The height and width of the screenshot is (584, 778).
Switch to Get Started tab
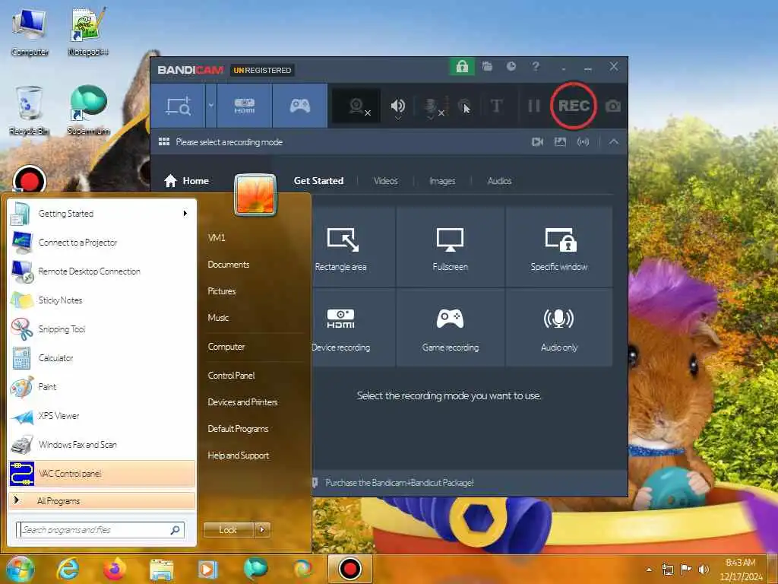(x=318, y=181)
